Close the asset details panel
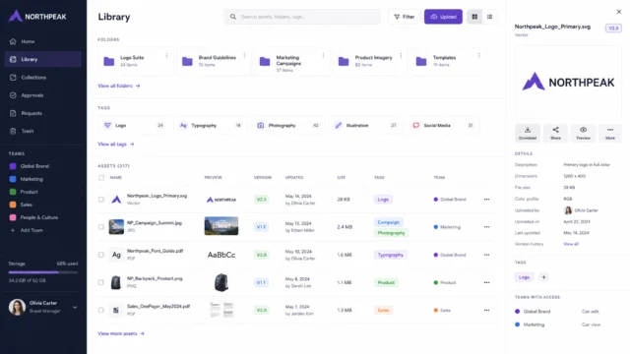This screenshot has width=630, height=354. pos(619,12)
